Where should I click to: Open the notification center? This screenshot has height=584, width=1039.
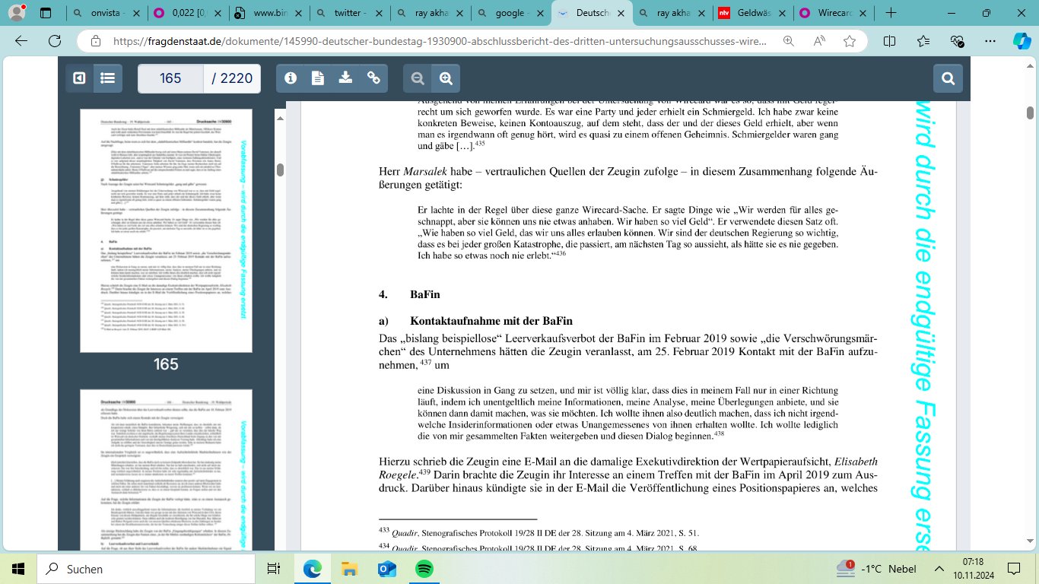tap(1014, 568)
